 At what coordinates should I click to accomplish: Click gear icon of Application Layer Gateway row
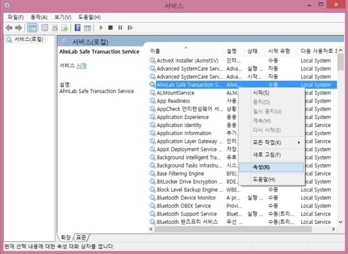(x=152, y=141)
